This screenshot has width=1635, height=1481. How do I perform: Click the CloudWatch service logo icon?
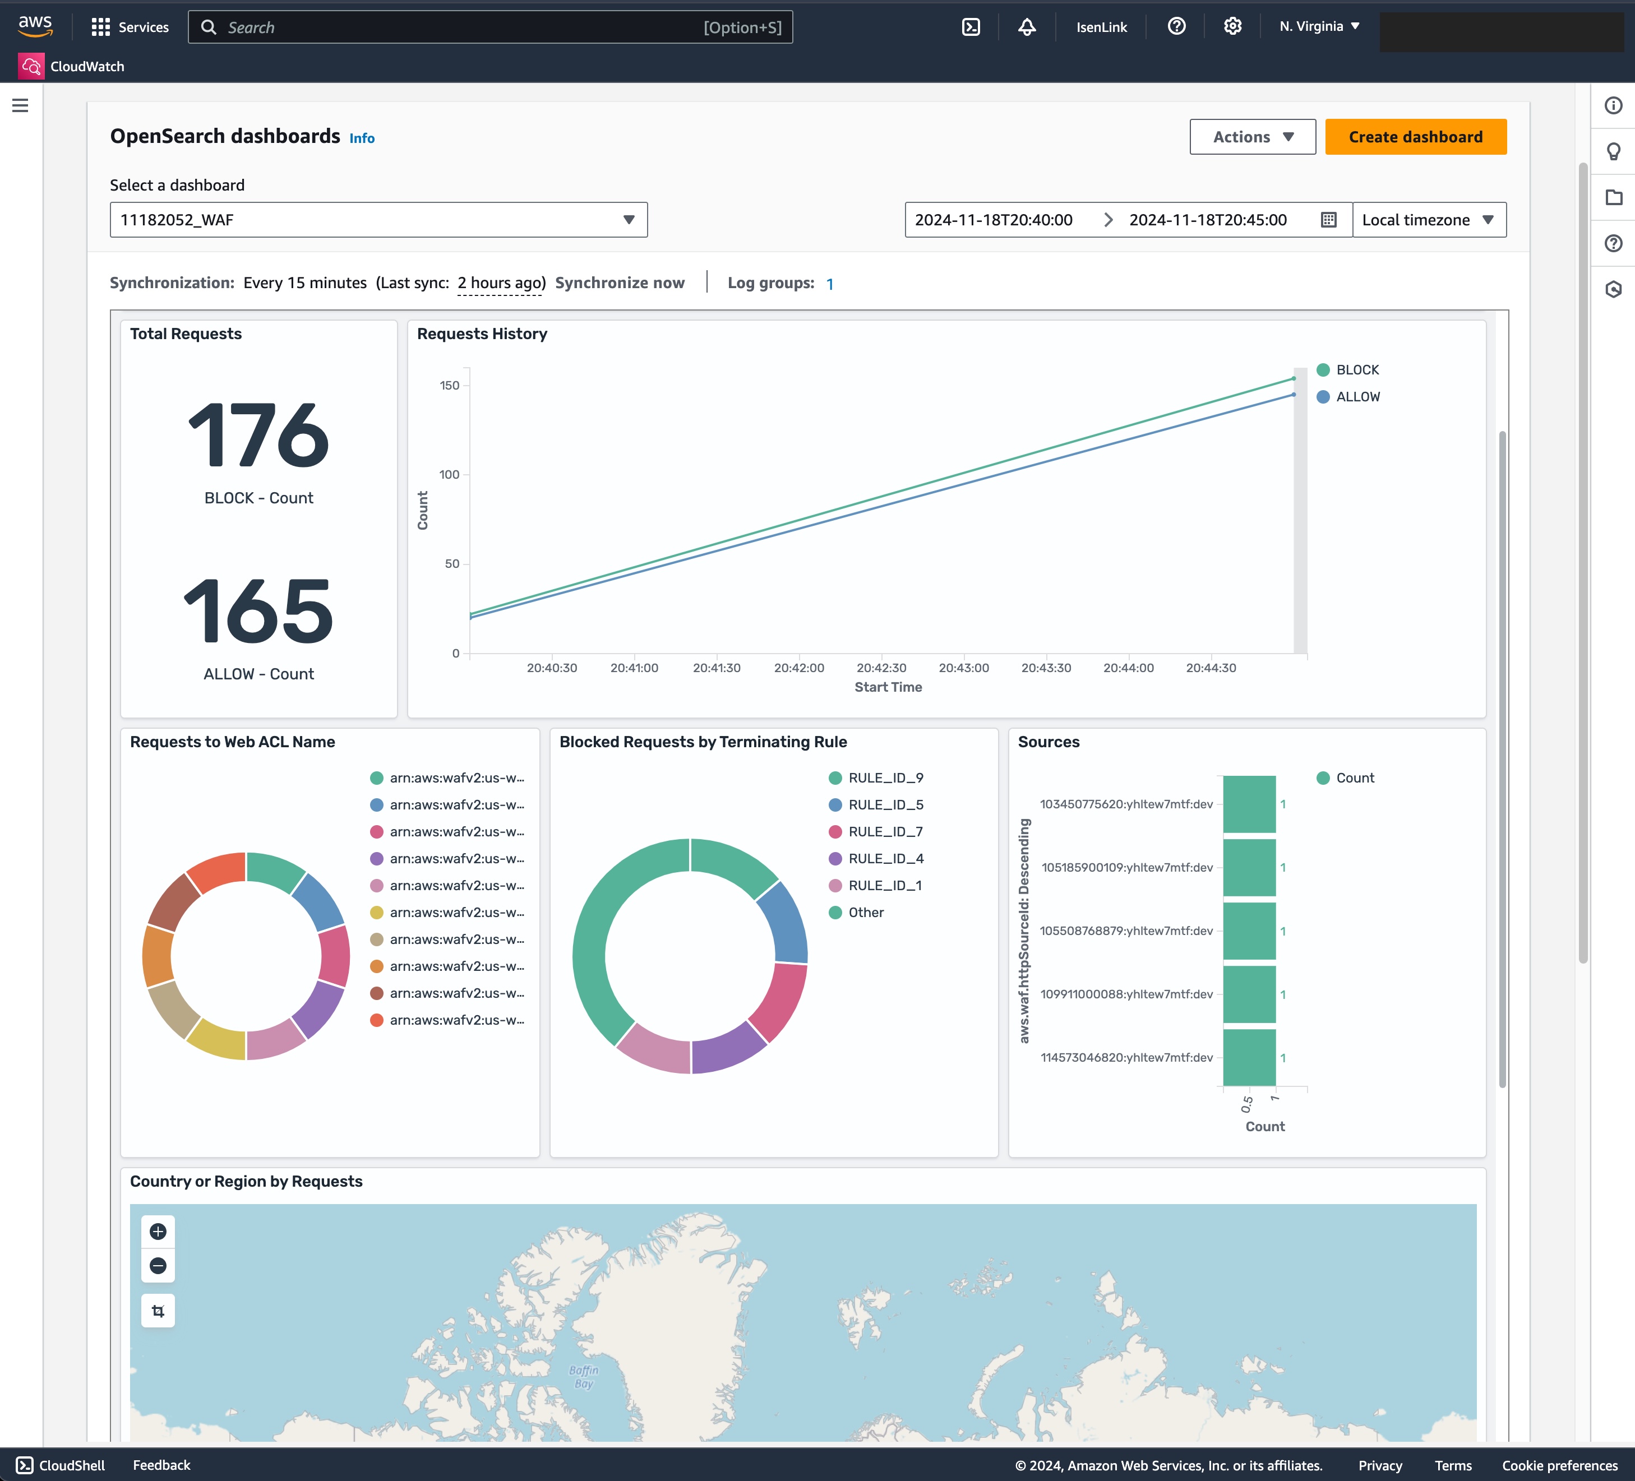(x=31, y=66)
